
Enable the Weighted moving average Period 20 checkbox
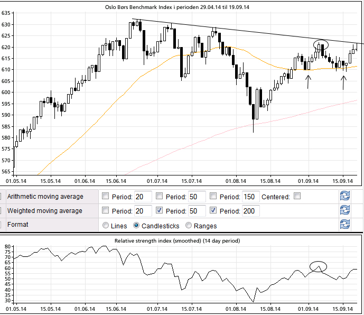pos(105,210)
